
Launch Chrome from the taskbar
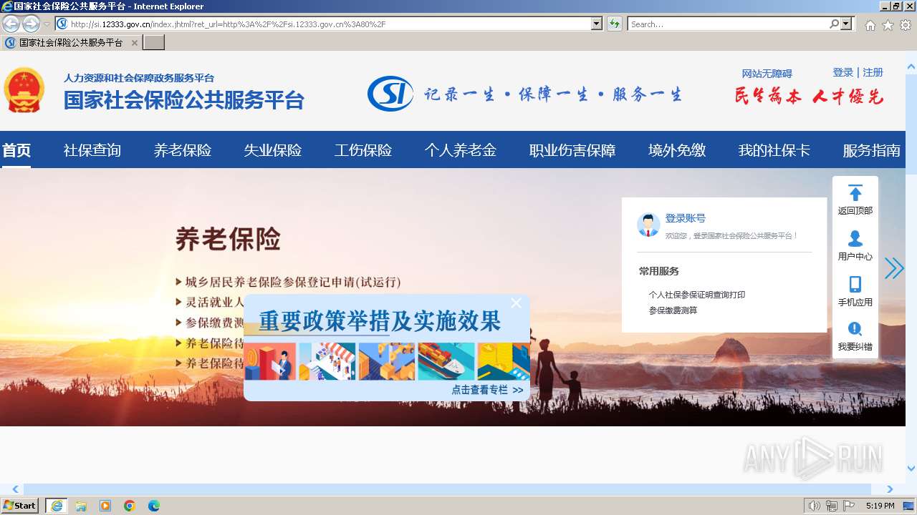coord(130,506)
